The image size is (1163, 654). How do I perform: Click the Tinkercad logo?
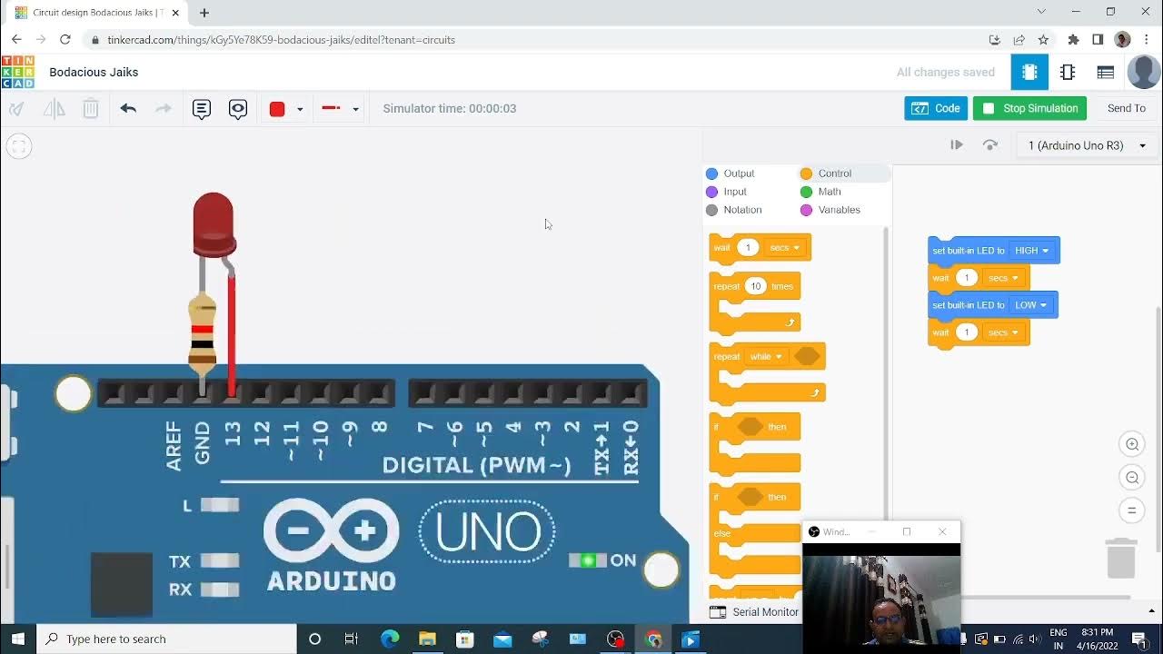(17, 73)
